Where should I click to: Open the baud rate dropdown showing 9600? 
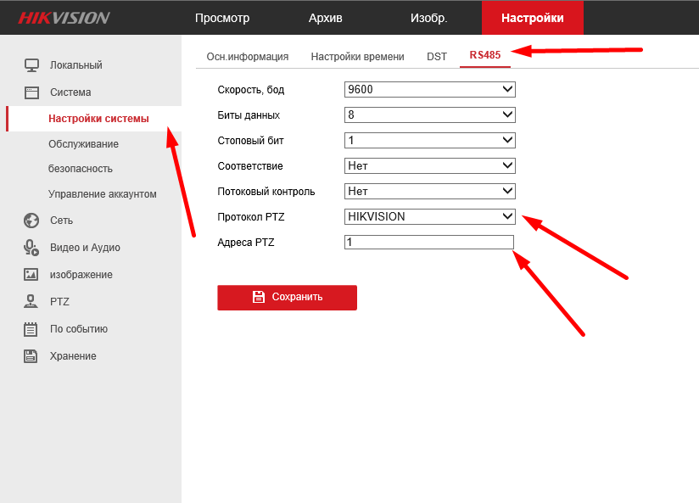click(x=429, y=89)
